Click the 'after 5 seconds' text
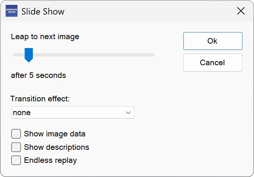The height and width of the screenshot is (177, 254). pos(38,75)
